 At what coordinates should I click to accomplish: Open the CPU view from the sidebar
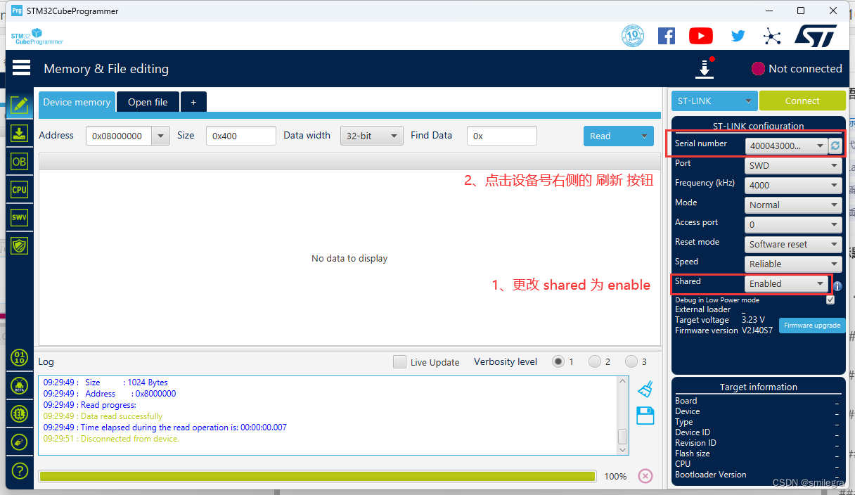[19, 189]
